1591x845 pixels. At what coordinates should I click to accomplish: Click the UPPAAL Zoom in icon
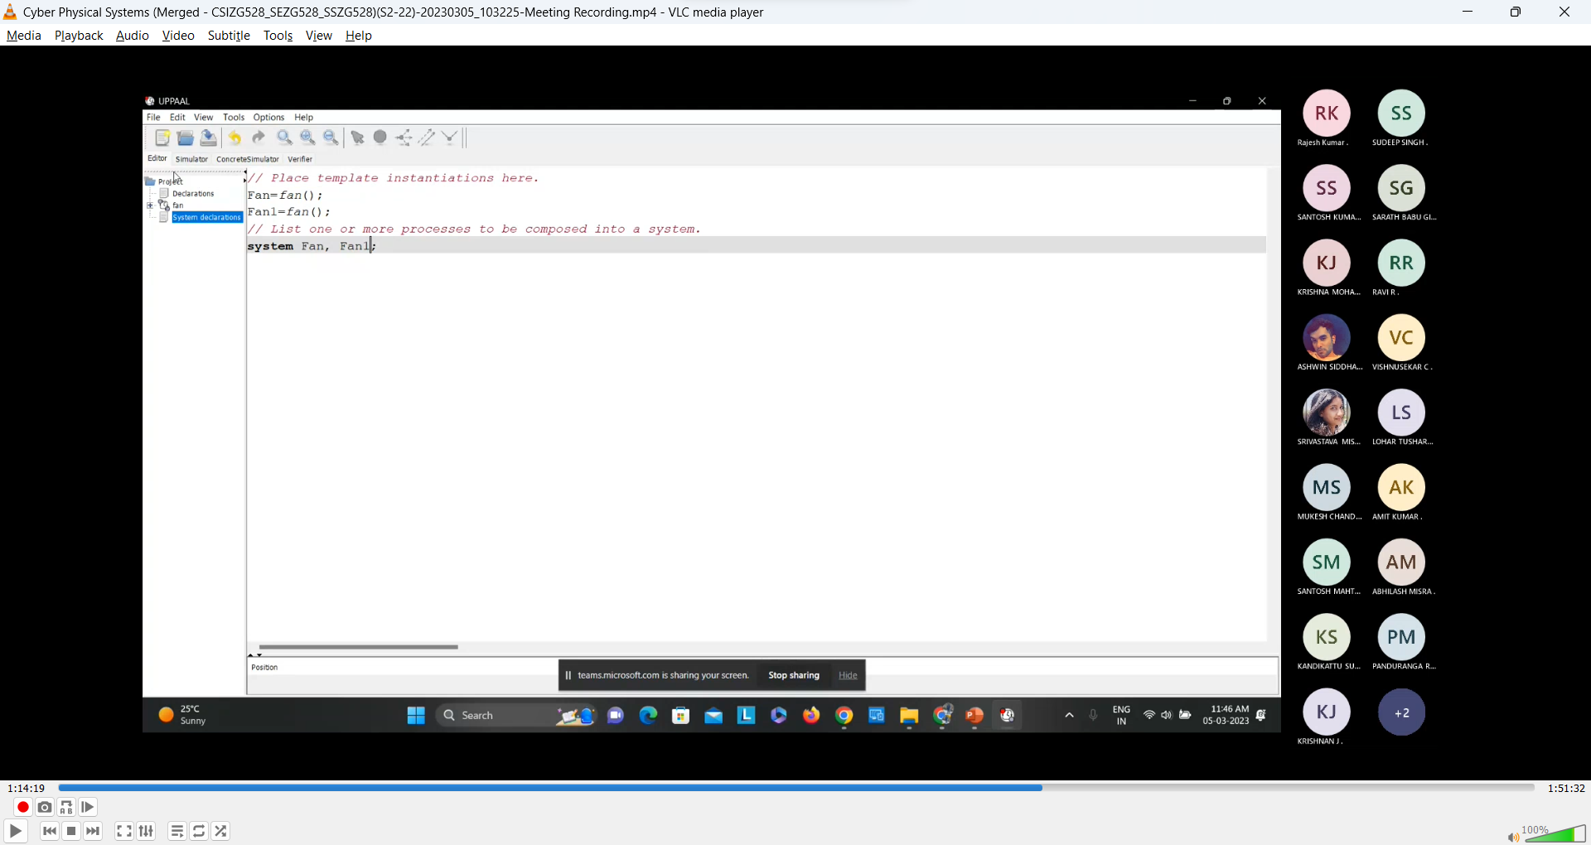pos(307,138)
